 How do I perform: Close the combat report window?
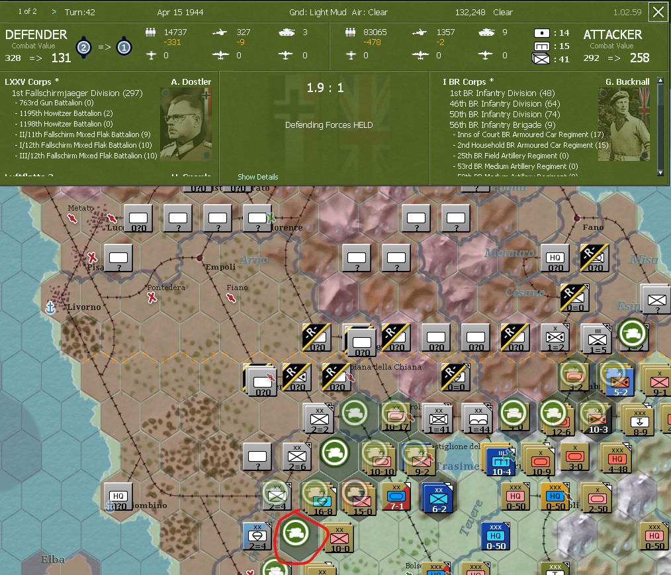(x=658, y=11)
